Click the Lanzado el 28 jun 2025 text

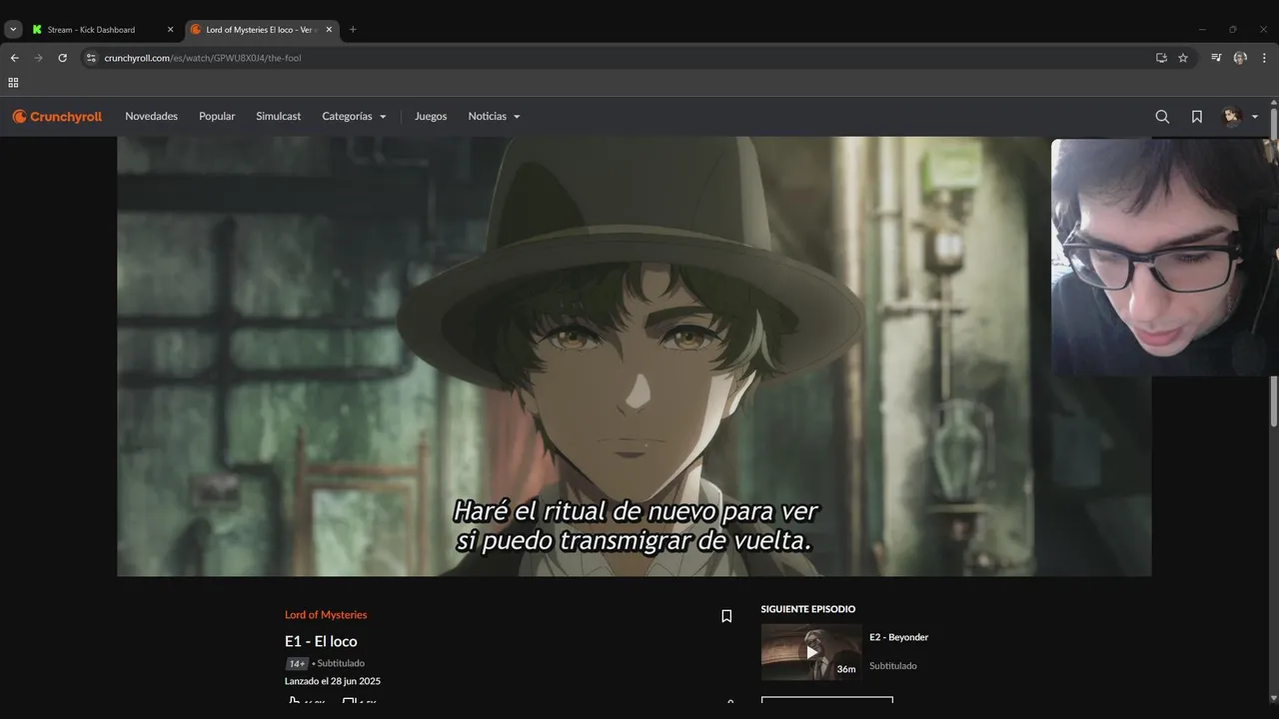[333, 681]
